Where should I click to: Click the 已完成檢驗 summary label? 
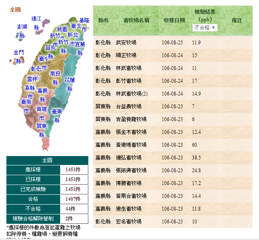33,189
